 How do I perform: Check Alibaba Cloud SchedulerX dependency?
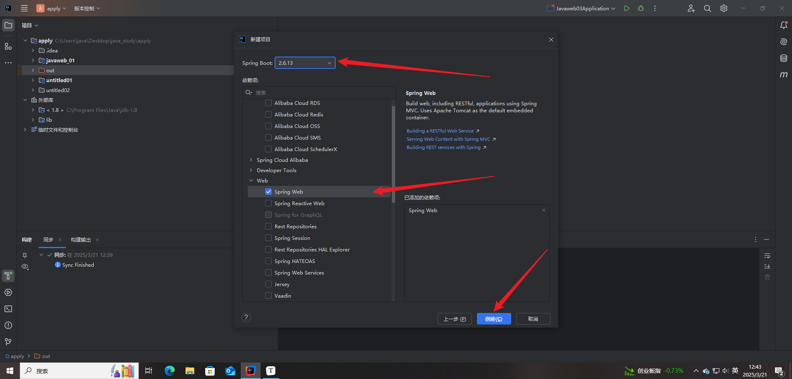point(268,149)
